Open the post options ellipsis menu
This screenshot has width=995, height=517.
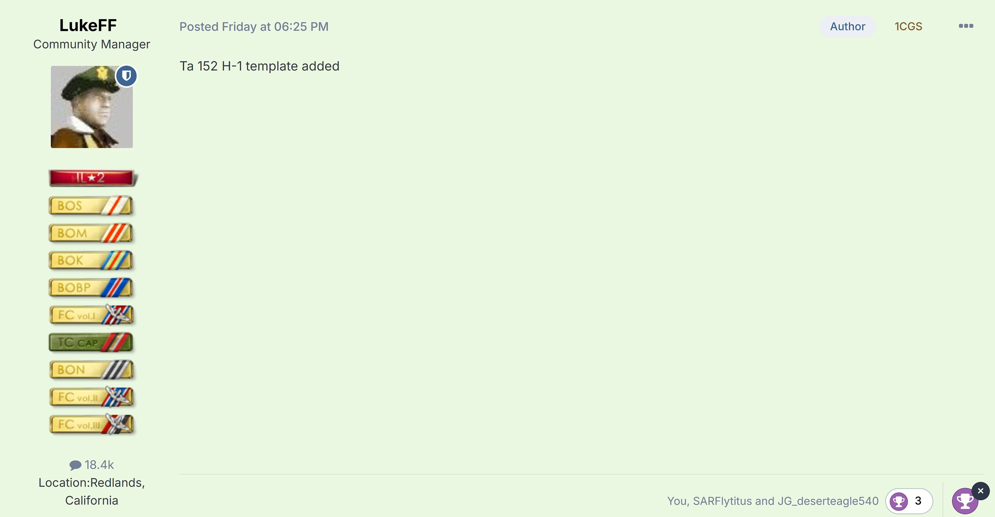coord(965,26)
